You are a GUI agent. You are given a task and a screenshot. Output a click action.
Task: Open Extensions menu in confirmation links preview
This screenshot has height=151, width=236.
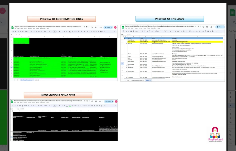tap(43, 28)
